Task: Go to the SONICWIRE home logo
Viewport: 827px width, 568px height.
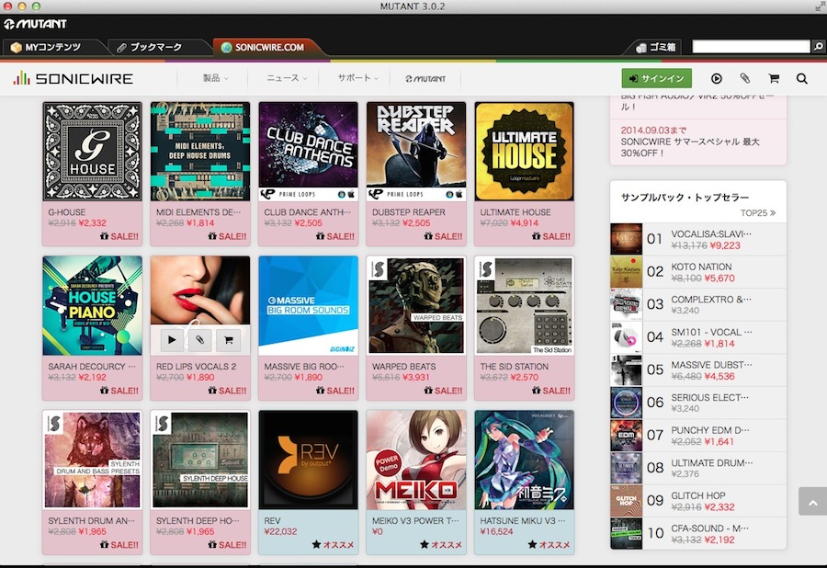Action: coord(73,78)
